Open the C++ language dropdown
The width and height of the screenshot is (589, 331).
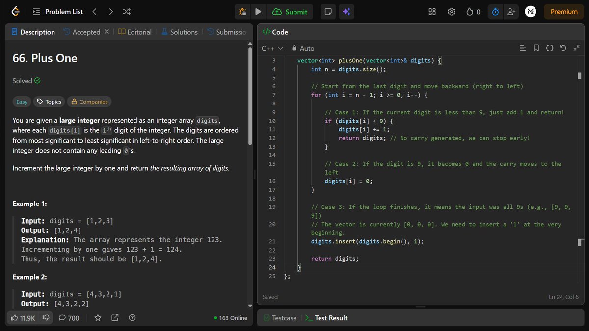(272, 48)
